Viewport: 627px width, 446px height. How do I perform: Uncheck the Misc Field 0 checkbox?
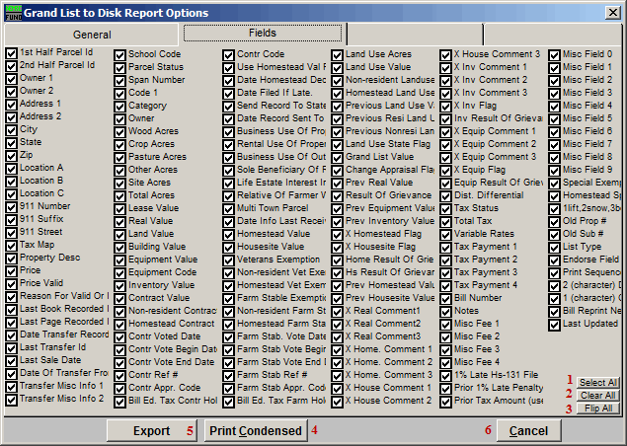point(554,54)
